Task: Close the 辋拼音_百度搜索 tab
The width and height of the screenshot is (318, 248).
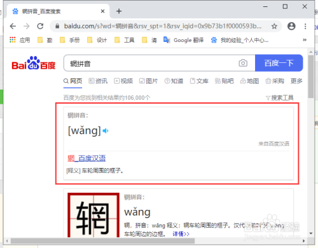Action: (102, 11)
